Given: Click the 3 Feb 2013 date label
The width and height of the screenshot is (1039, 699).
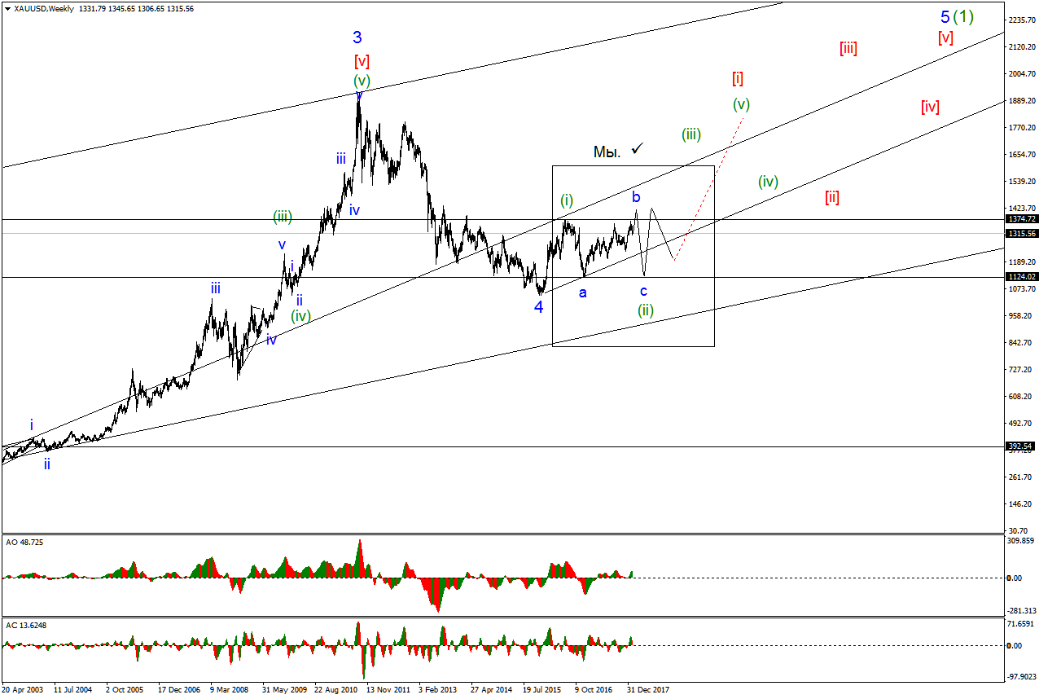Looking at the screenshot, I should pos(440,689).
